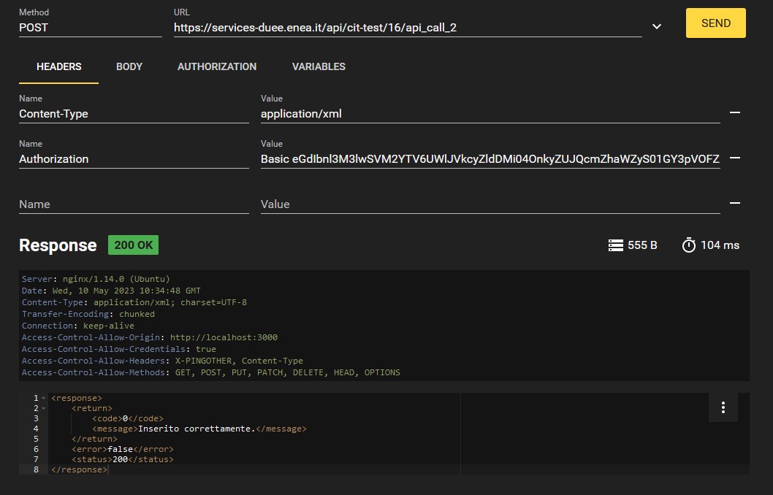Edit the Authorization Basic token value

pyautogui.click(x=490, y=158)
